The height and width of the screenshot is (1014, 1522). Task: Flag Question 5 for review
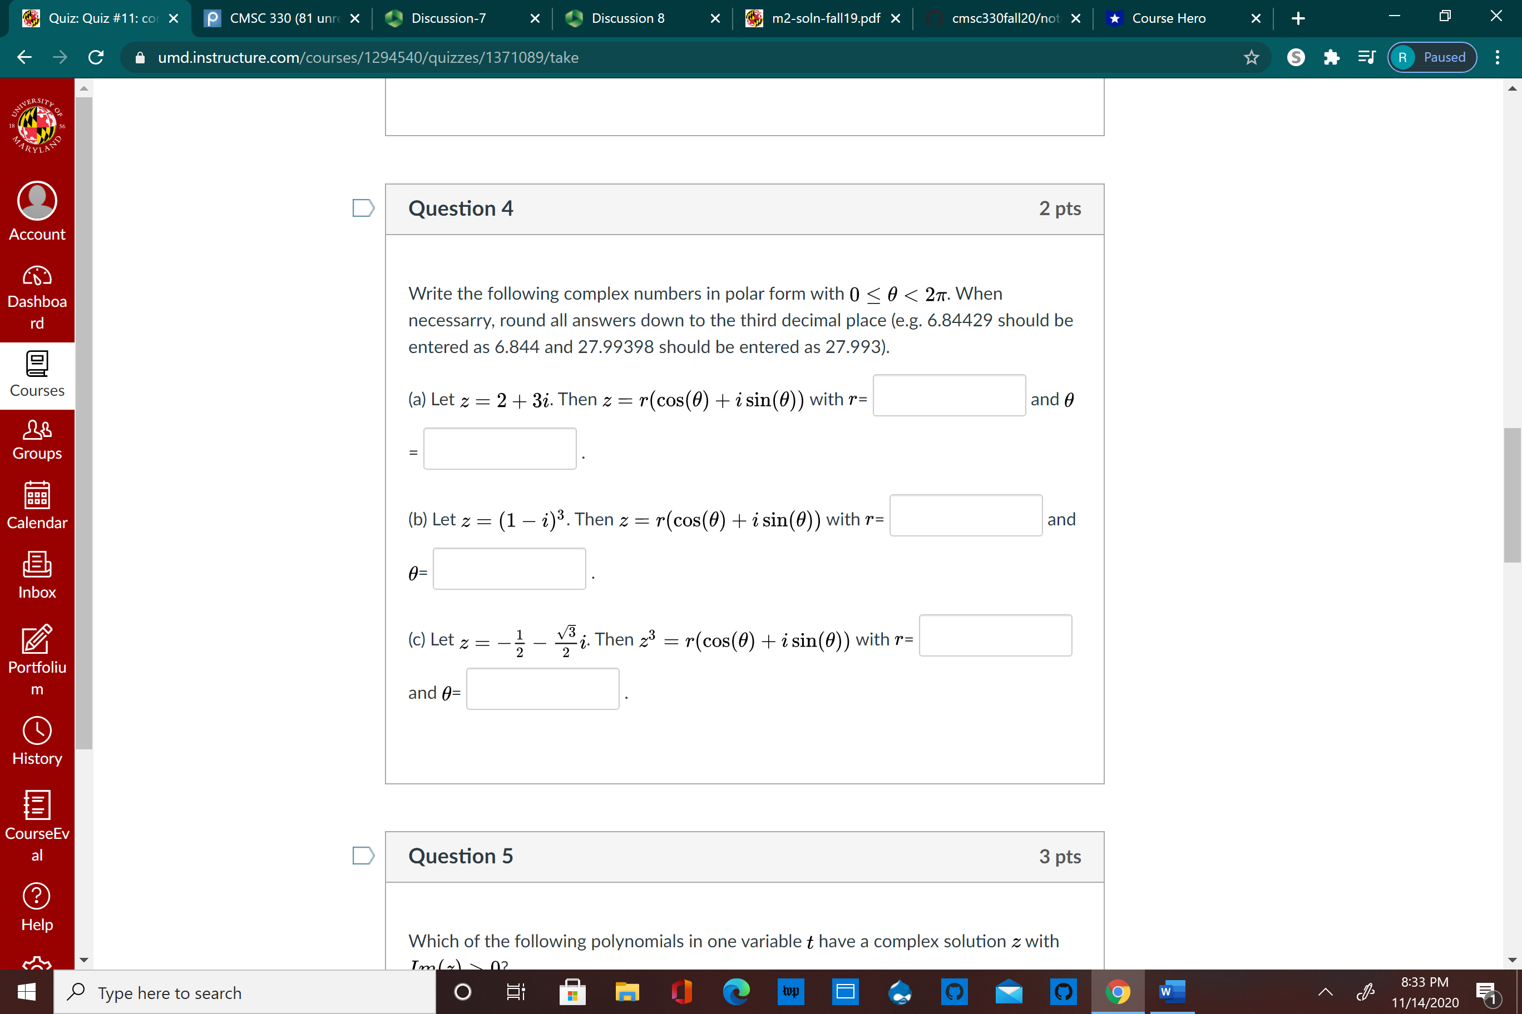pyautogui.click(x=363, y=855)
